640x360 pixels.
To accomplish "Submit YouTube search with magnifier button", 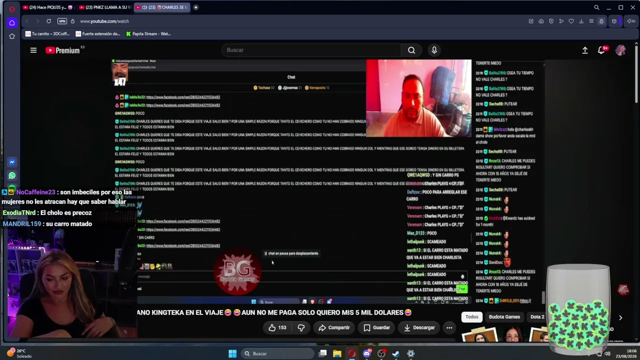I will (x=411, y=50).
